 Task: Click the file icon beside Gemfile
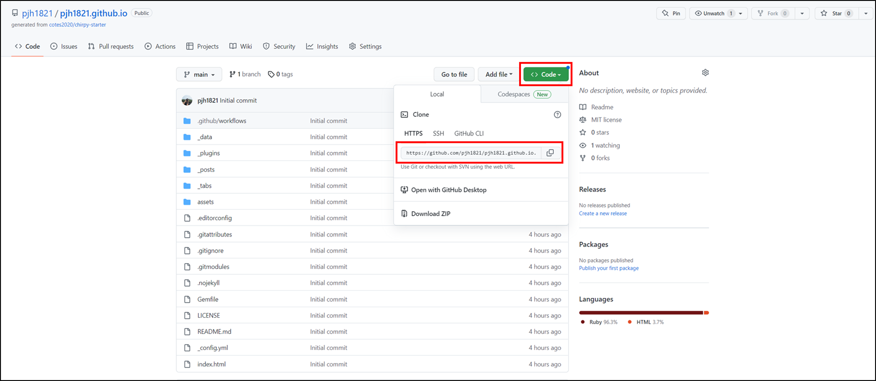(x=187, y=299)
